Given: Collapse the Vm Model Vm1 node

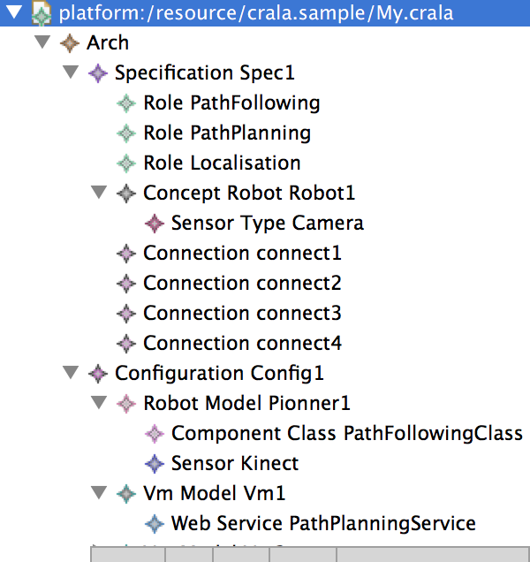Looking at the screenshot, I should tap(99, 493).
